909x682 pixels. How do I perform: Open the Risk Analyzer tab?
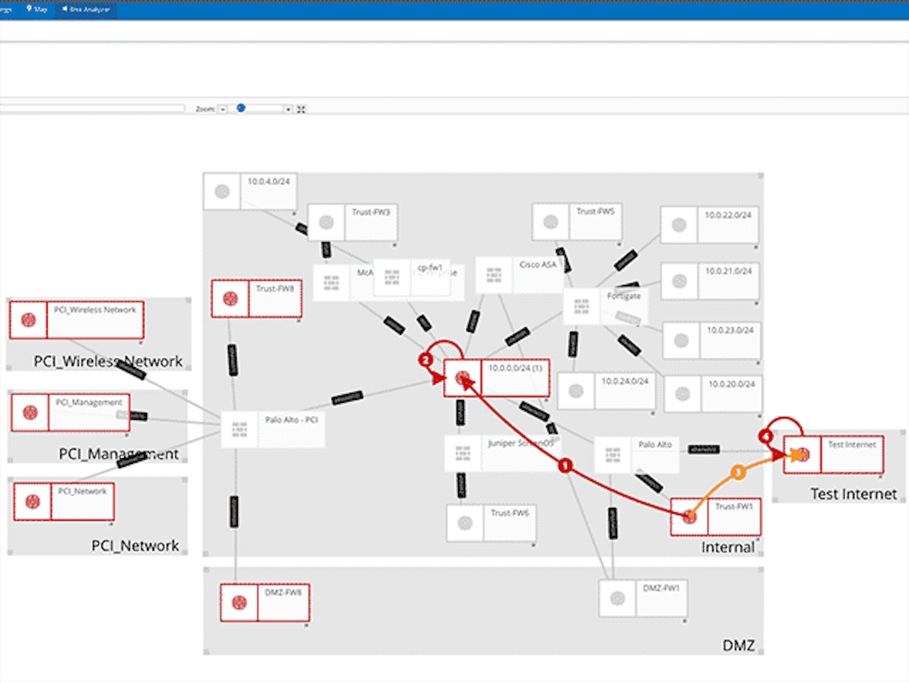pyautogui.click(x=85, y=10)
